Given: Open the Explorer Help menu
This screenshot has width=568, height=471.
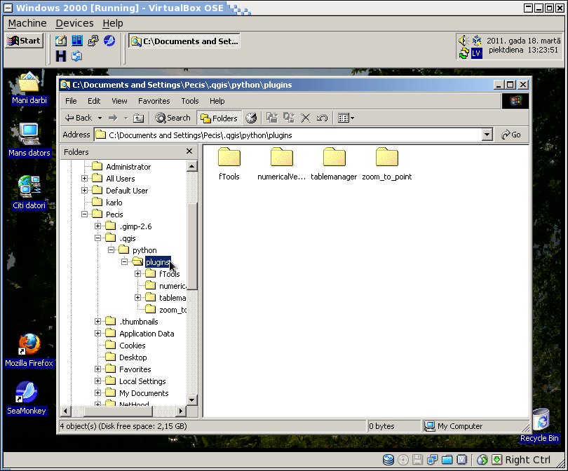Looking at the screenshot, I should pyautogui.click(x=217, y=101).
